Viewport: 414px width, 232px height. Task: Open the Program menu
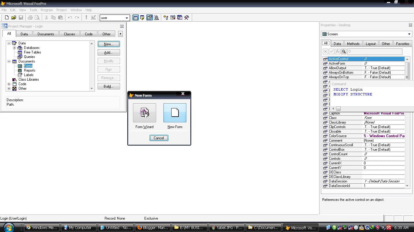click(x=47, y=10)
